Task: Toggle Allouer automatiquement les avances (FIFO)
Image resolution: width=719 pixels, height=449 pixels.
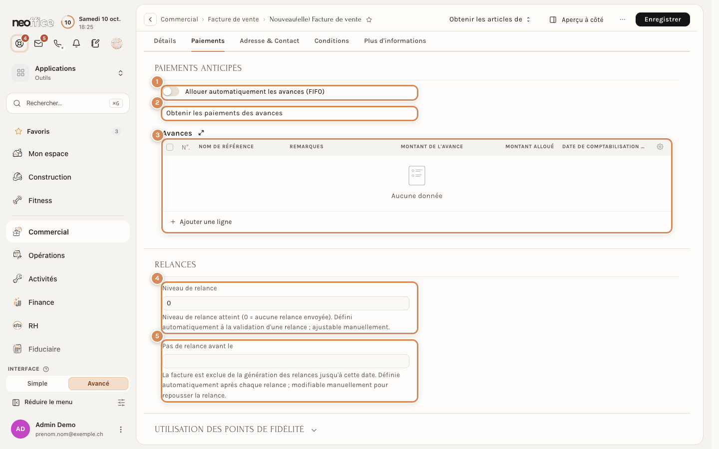Action: [171, 91]
